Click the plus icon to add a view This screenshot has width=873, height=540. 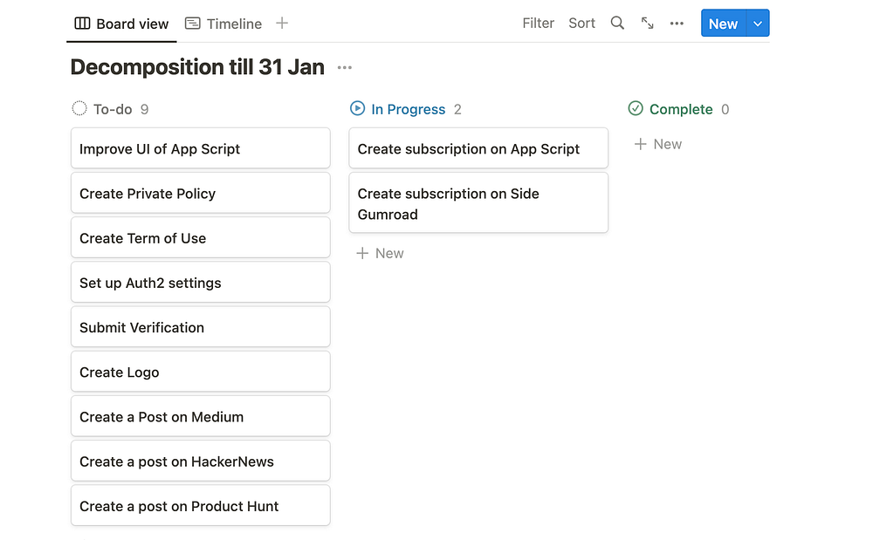click(282, 24)
